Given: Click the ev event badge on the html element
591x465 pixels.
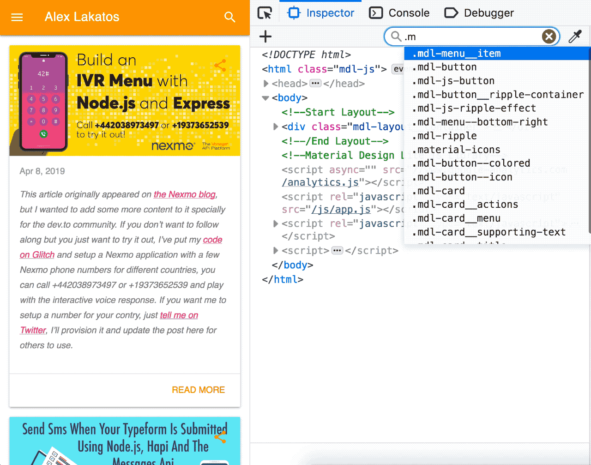Looking at the screenshot, I should [398, 69].
